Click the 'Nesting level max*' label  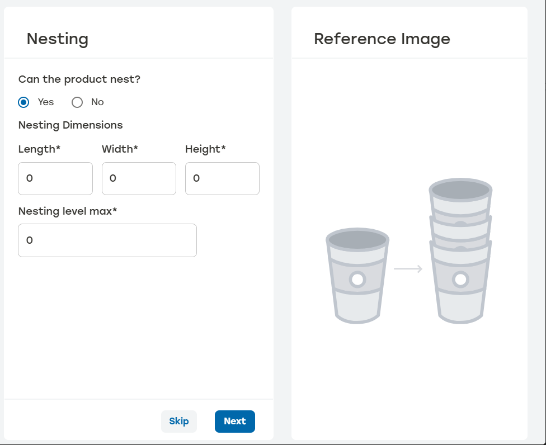pyautogui.click(x=68, y=211)
